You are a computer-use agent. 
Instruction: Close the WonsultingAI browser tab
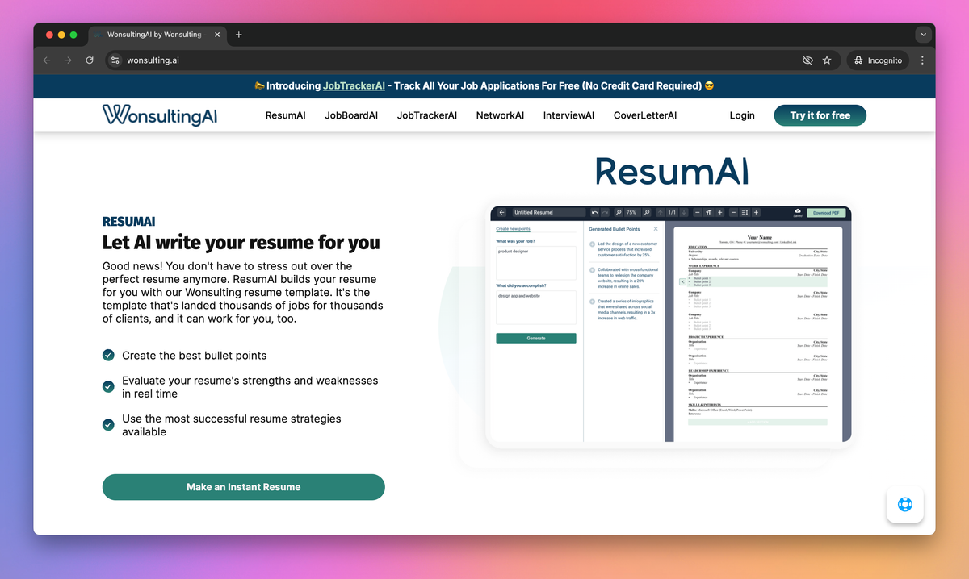tap(217, 35)
